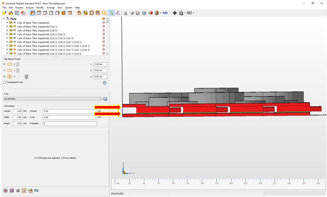The width and height of the screenshot is (327, 197).
Task: Open the abc text label tool
Action: 189,13
